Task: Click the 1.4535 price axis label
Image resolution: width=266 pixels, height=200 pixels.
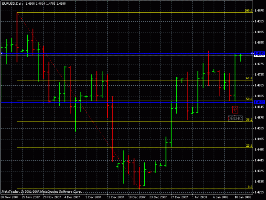Action: (x=259, y=128)
